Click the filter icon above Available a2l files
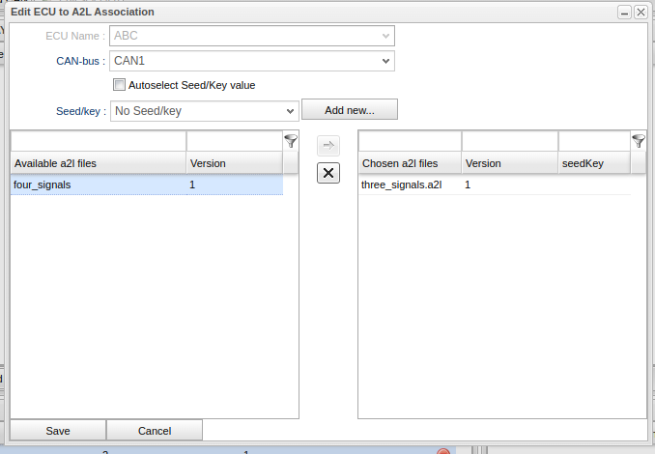The image size is (655, 454). (291, 141)
